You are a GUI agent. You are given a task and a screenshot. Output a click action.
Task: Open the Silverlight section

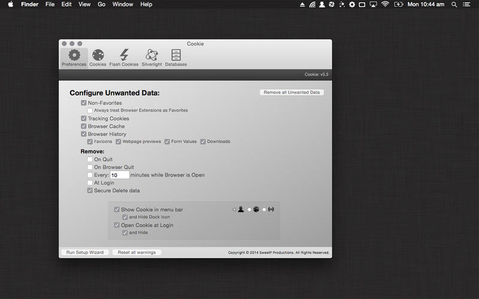[x=151, y=57]
